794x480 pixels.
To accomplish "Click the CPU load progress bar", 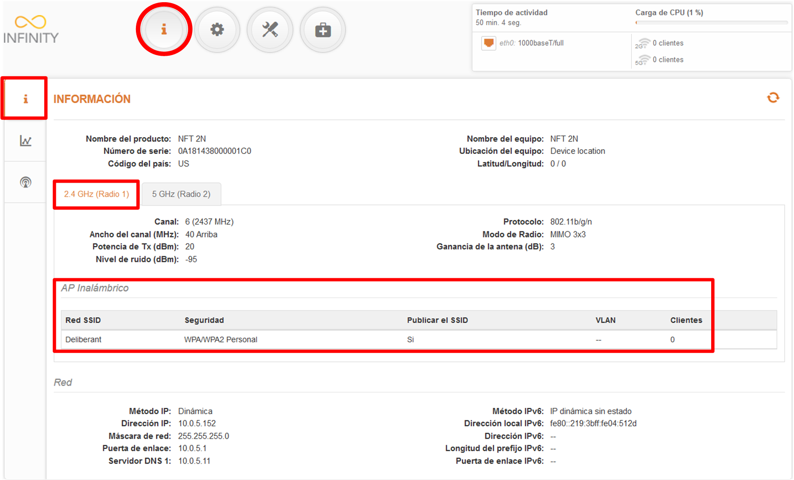I will (712, 23).
